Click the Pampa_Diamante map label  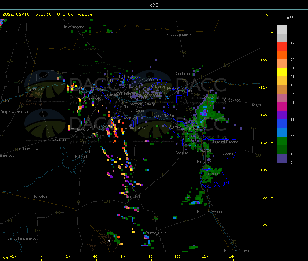(x=14, y=111)
